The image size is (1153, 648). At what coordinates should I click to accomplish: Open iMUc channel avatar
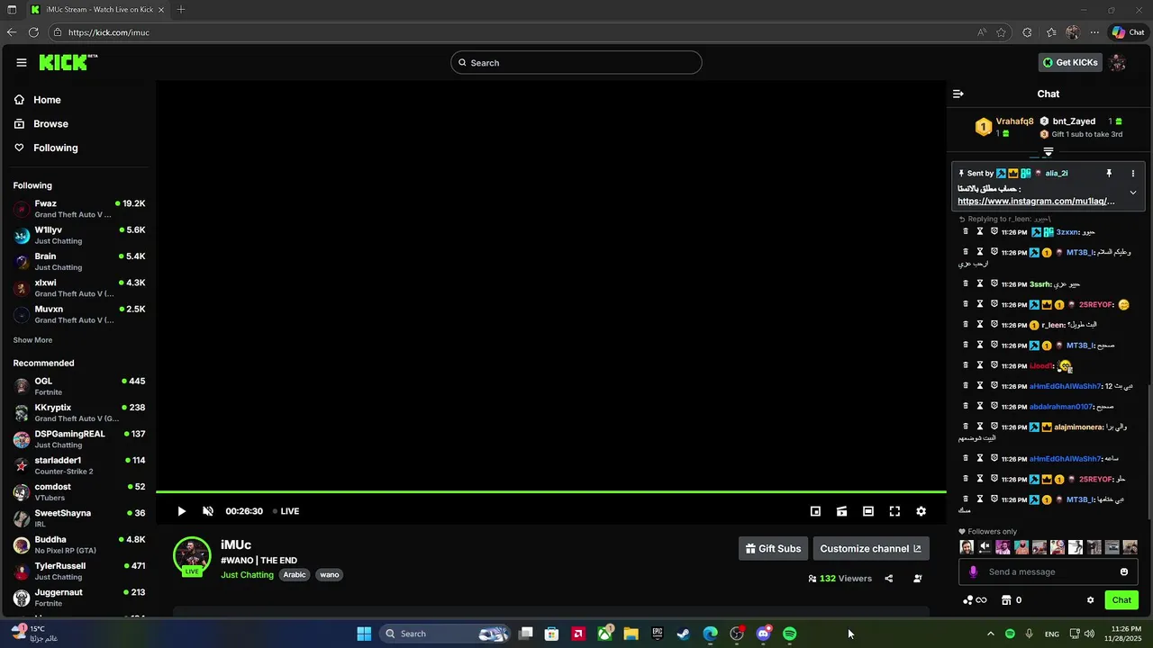192,556
